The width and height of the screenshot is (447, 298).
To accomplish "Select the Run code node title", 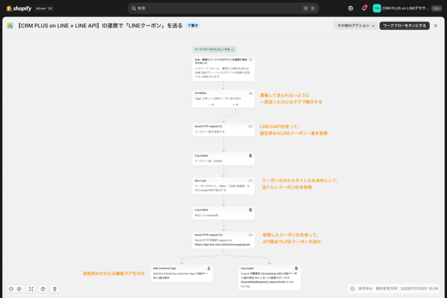I will tap(201, 181).
